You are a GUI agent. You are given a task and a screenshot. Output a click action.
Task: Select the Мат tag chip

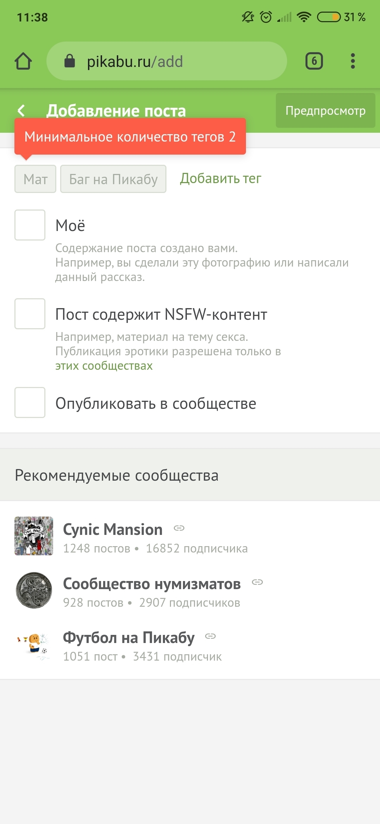35,179
